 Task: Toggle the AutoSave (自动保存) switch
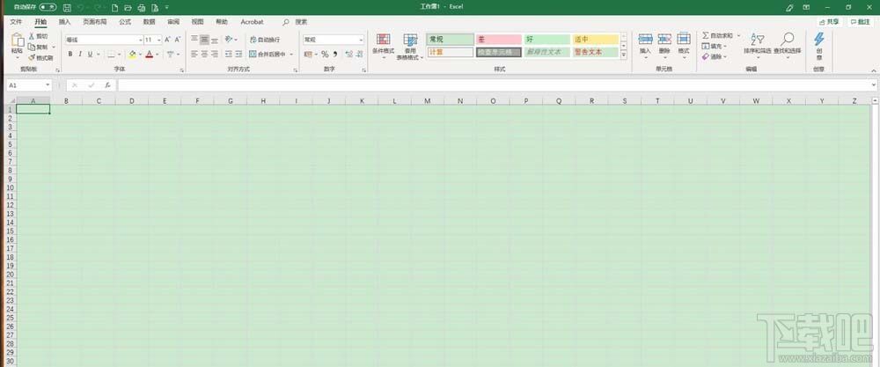[48, 7]
